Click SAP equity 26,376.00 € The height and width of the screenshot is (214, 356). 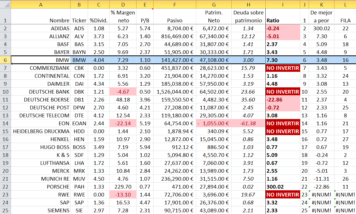(x=214, y=202)
